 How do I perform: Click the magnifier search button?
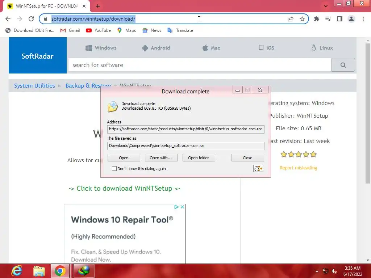343,65
